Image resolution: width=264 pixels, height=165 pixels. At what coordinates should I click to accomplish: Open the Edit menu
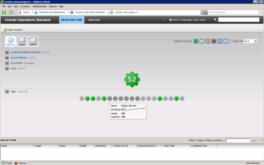[x=9, y=6]
